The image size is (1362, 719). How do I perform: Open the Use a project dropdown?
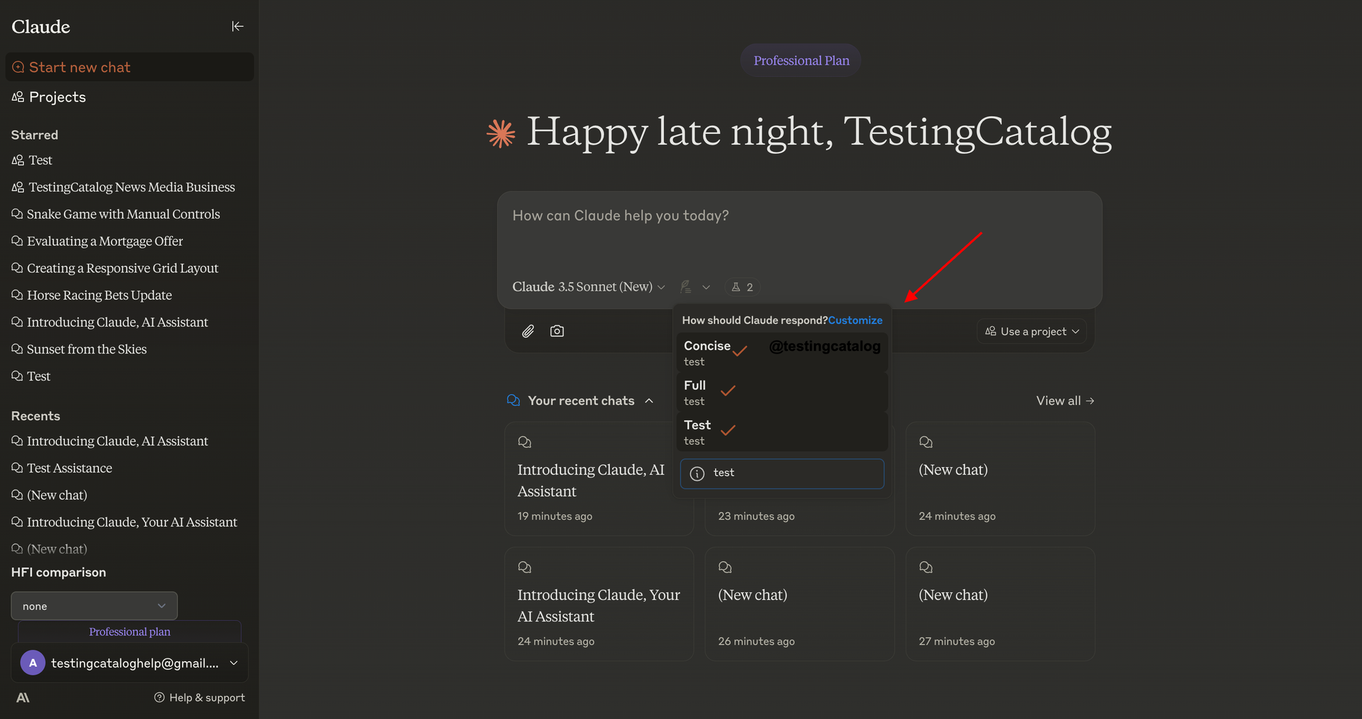1032,332
